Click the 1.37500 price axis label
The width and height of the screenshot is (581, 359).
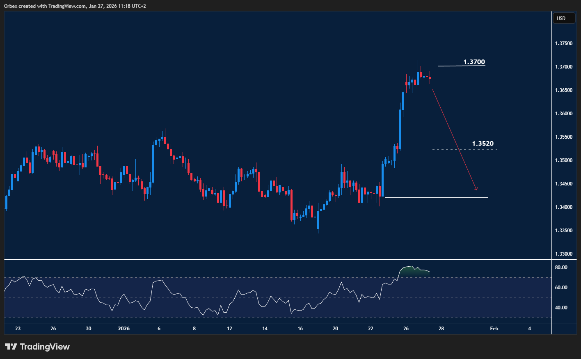564,43
